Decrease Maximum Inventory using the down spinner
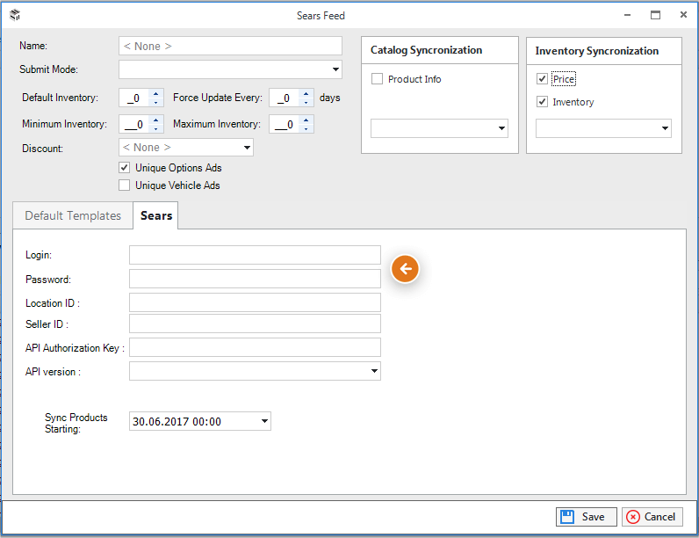Screen dimensions: 699x538 click(306, 129)
